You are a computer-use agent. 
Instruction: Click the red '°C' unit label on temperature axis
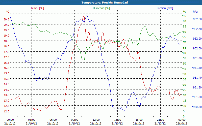[x=8, y=12]
